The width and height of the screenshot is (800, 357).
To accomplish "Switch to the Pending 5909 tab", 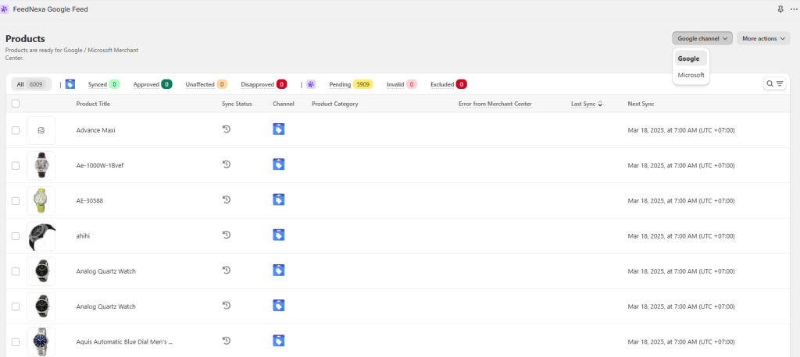I will click(x=351, y=84).
